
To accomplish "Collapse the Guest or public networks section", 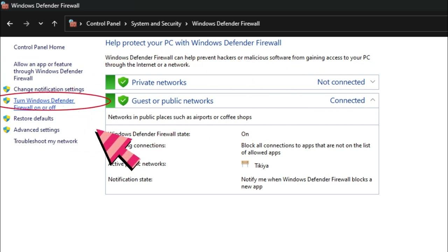I will 372,100.
